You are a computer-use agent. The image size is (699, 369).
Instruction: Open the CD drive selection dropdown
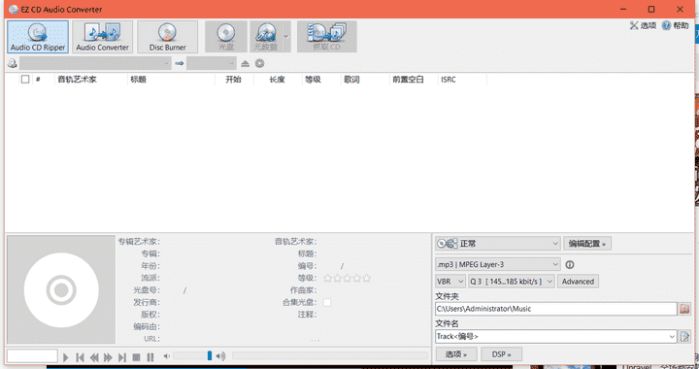(95, 64)
